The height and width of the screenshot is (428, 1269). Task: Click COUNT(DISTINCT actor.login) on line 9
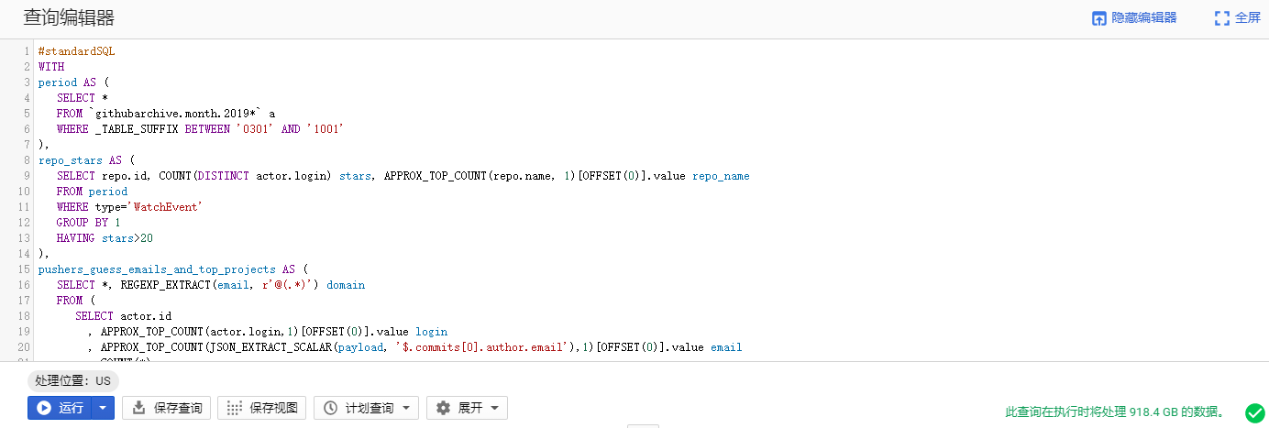(x=247, y=176)
